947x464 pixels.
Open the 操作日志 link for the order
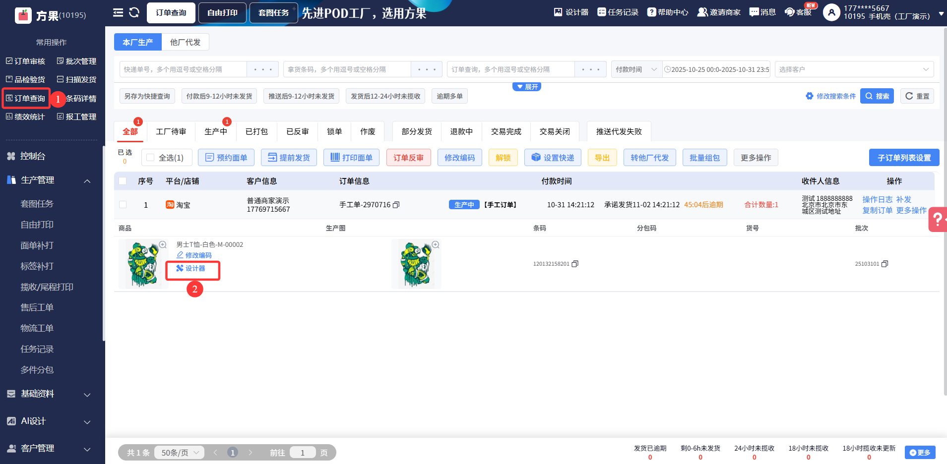pos(877,199)
